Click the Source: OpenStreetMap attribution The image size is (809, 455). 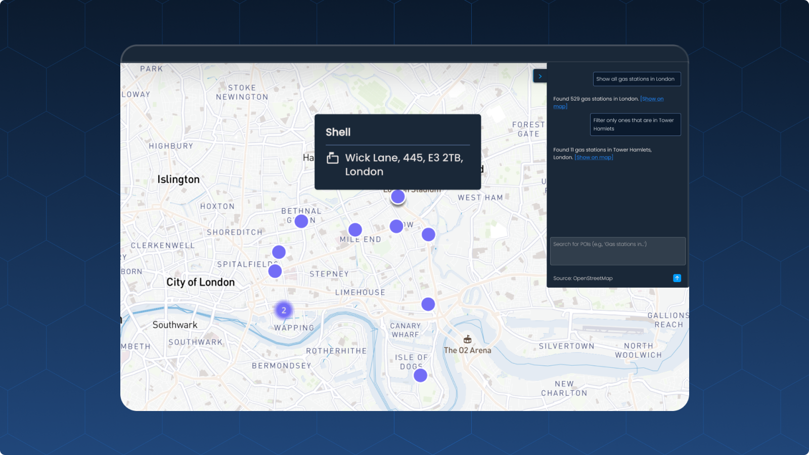pos(583,278)
